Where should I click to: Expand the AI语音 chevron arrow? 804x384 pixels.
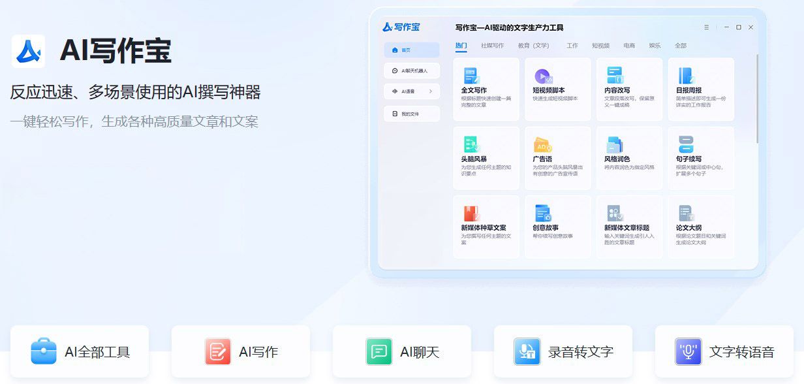point(431,91)
